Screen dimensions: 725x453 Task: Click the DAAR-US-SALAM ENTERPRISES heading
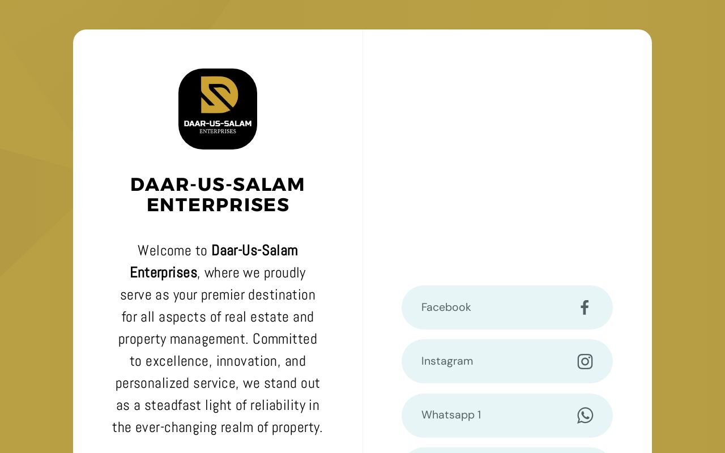click(x=217, y=195)
